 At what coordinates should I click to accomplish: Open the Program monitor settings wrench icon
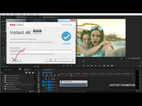tap(129, 58)
